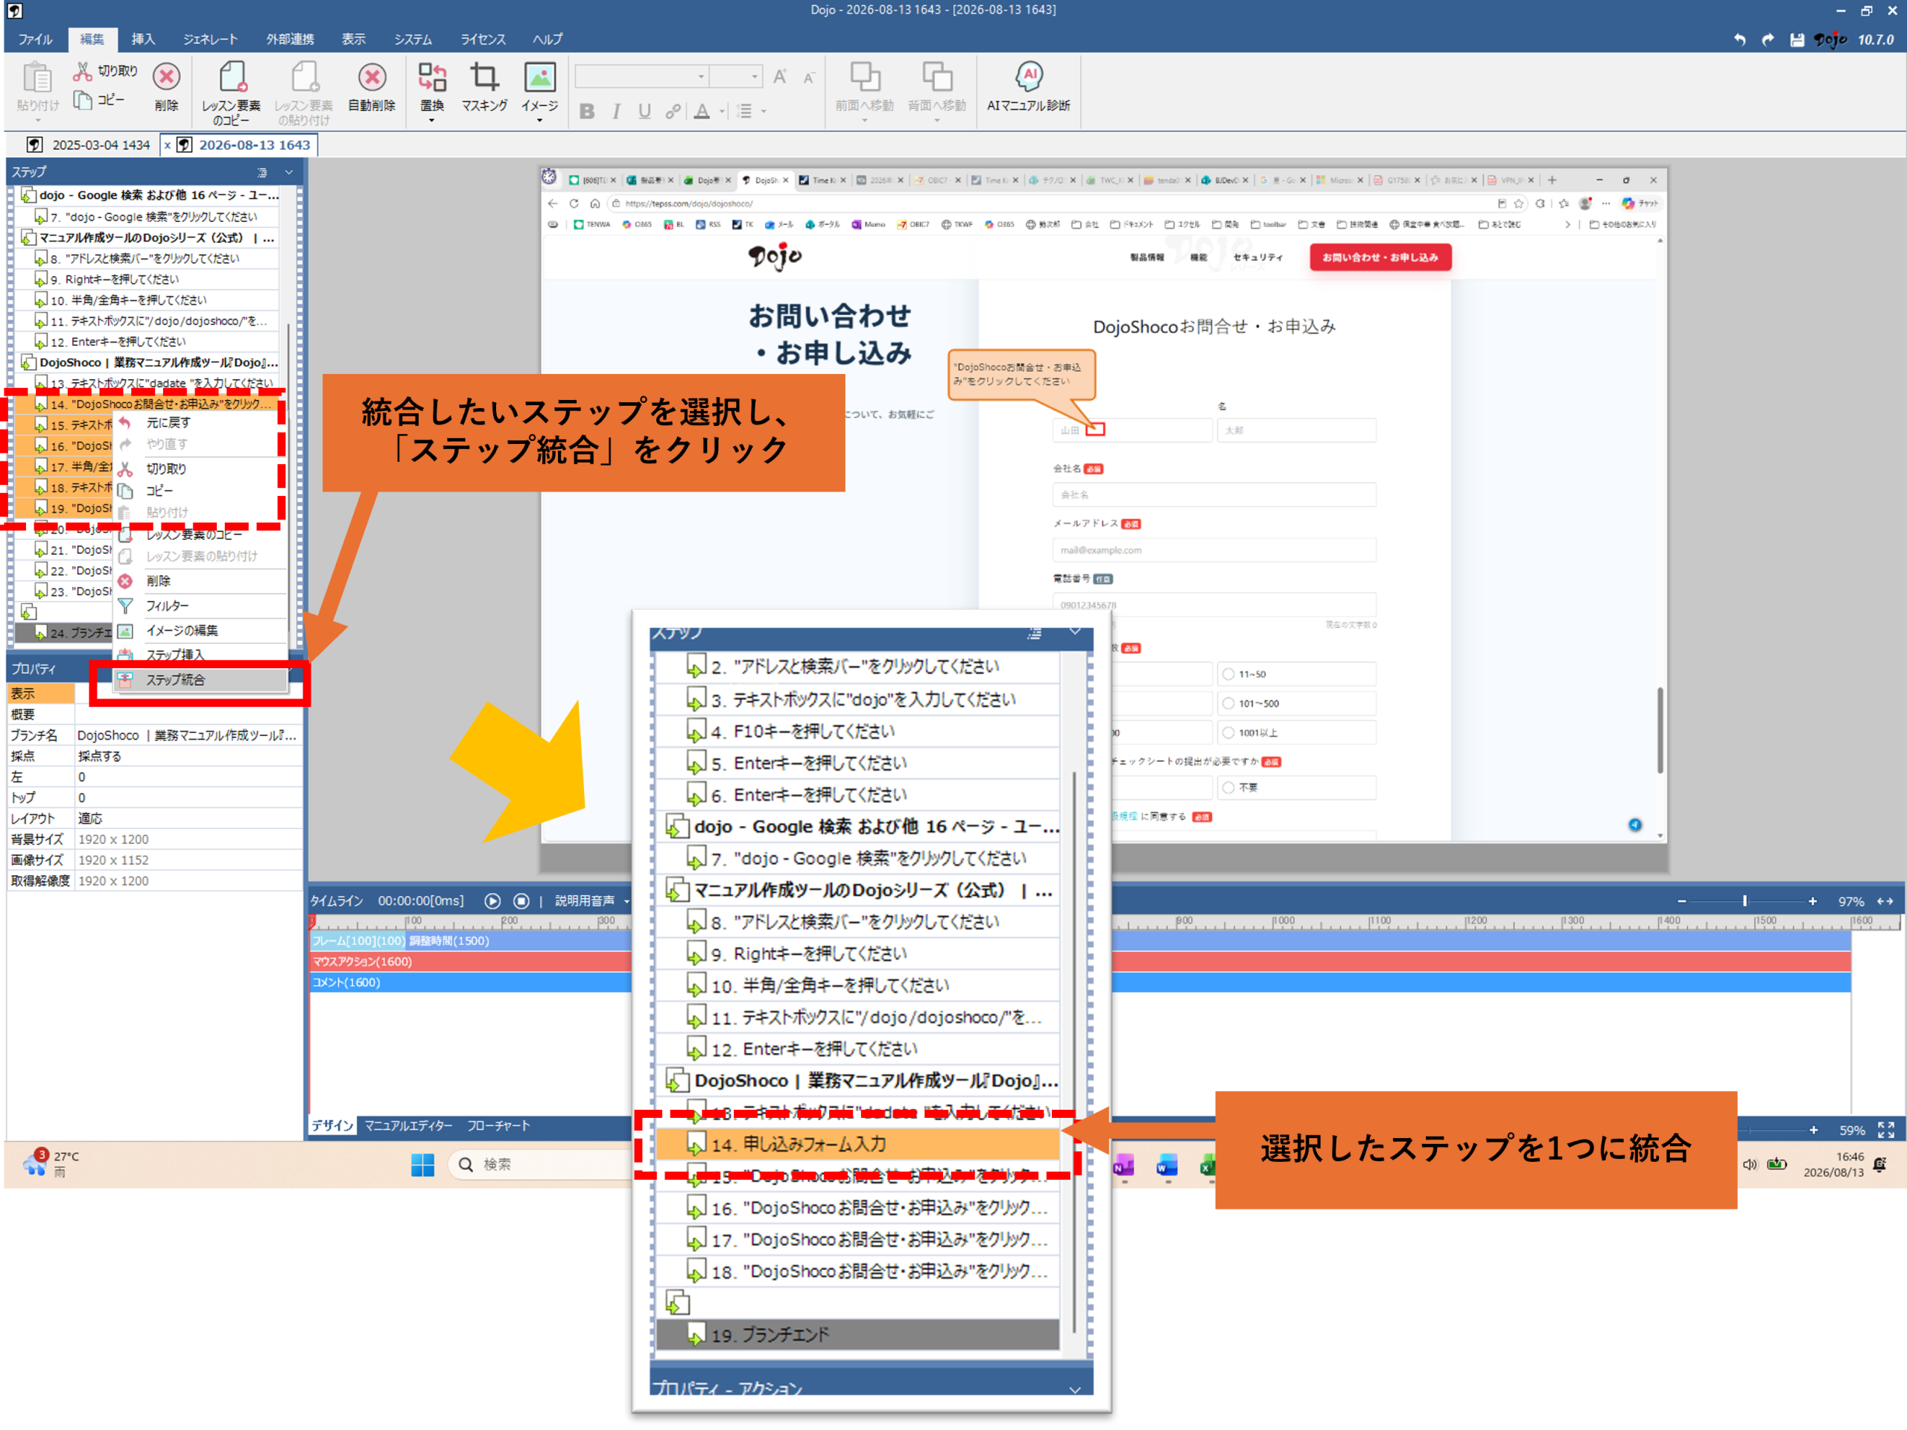Image resolution: width=1907 pixels, height=1430 pixels.
Task: Open the 説明用音声 dropdown in timeline
Action: tap(628, 900)
